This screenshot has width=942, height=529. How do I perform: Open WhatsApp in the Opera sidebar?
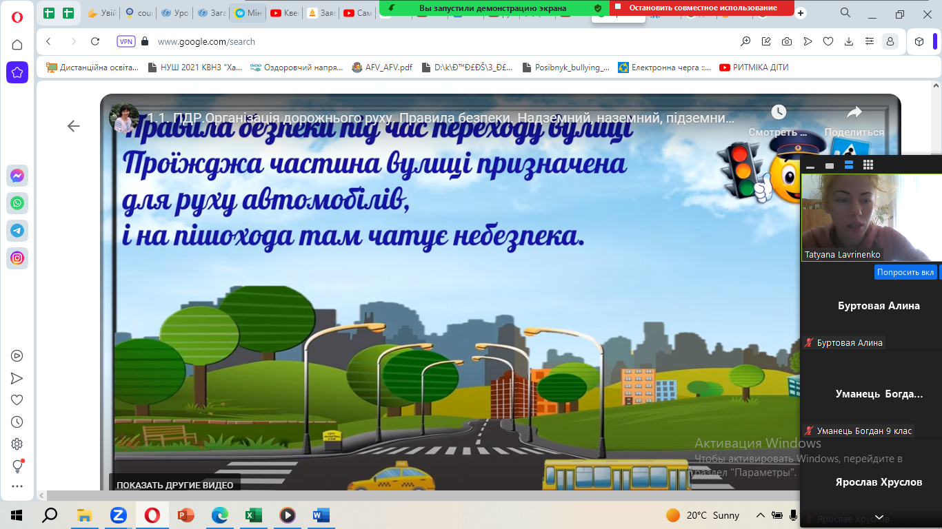(x=17, y=203)
